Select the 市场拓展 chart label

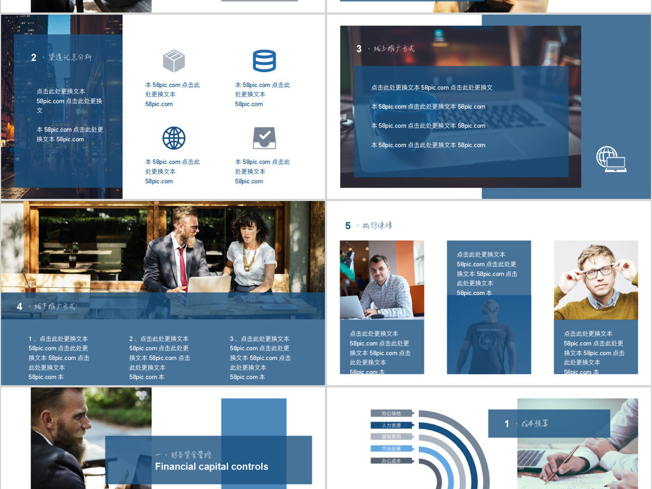pyautogui.click(x=392, y=449)
